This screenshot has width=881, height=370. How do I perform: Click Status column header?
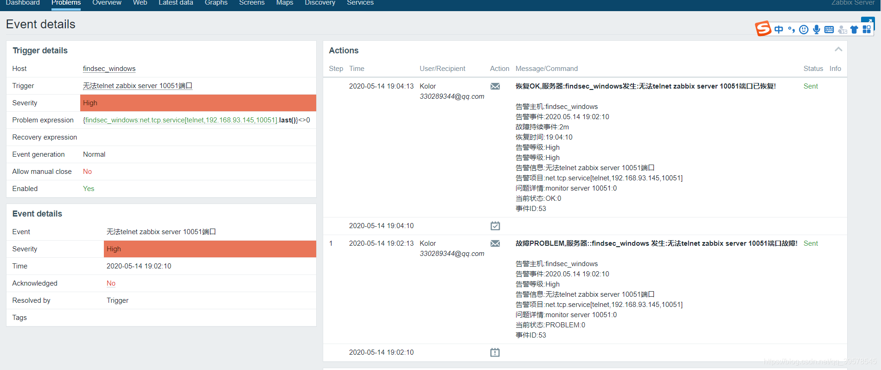tap(813, 69)
